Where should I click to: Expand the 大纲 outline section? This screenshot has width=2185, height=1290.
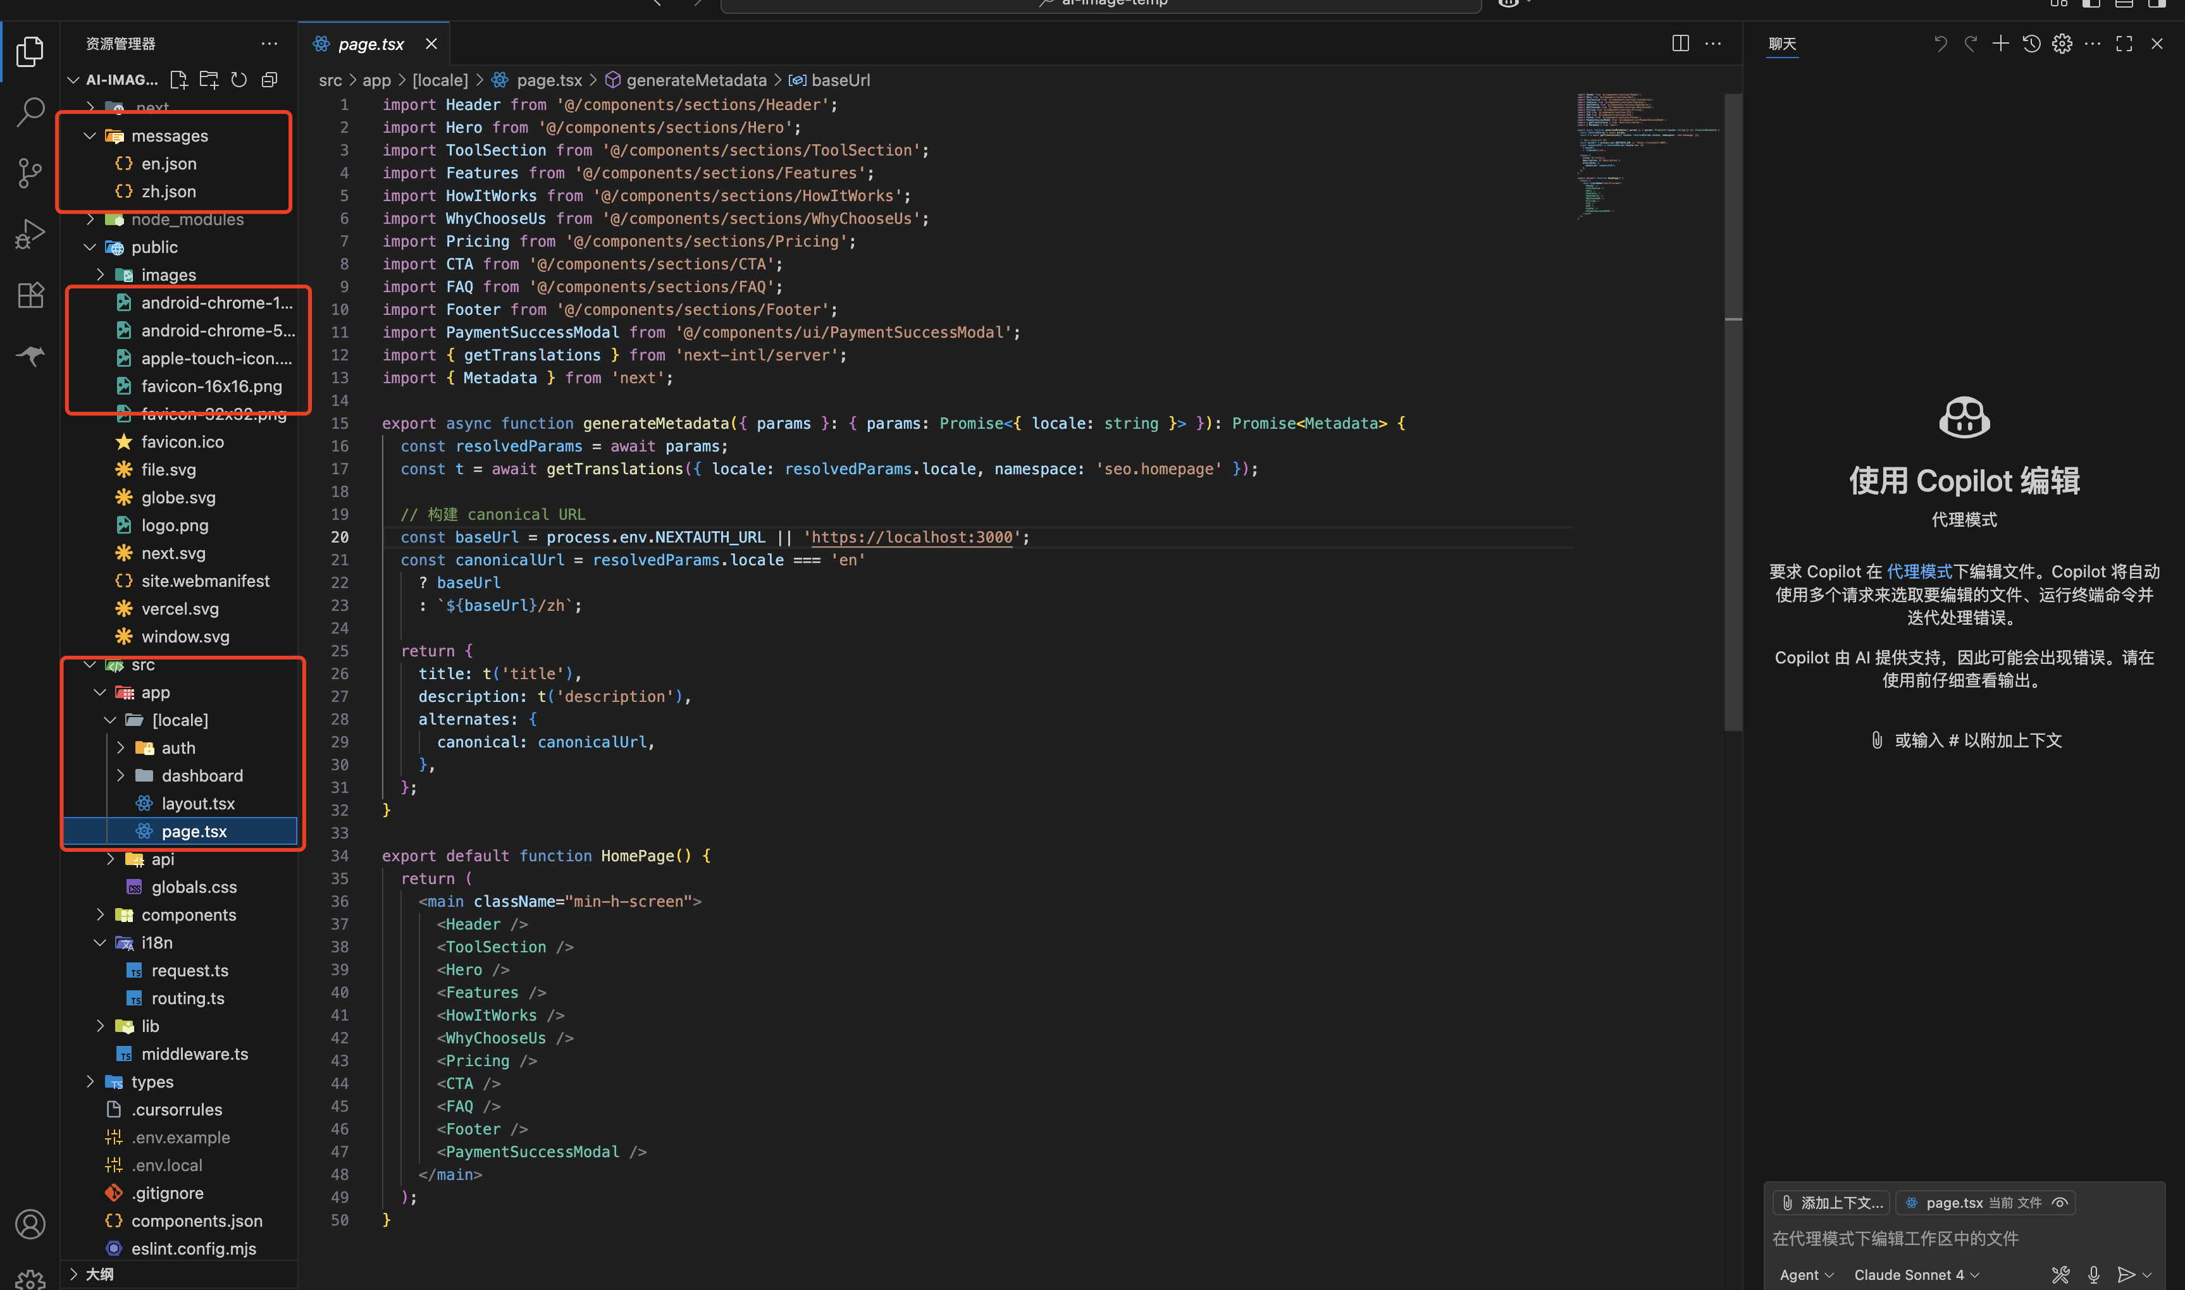pos(178,1274)
